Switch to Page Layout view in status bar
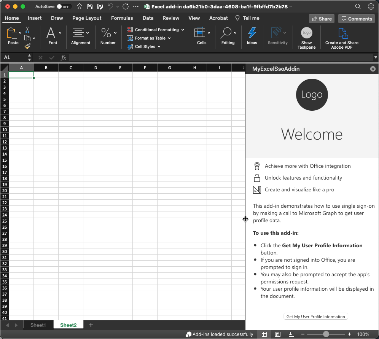The height and width of the screenshot is (339, 379). (278, 334)
